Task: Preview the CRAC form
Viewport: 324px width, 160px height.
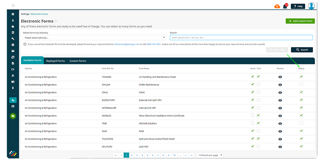Action: tap(280, 92)
